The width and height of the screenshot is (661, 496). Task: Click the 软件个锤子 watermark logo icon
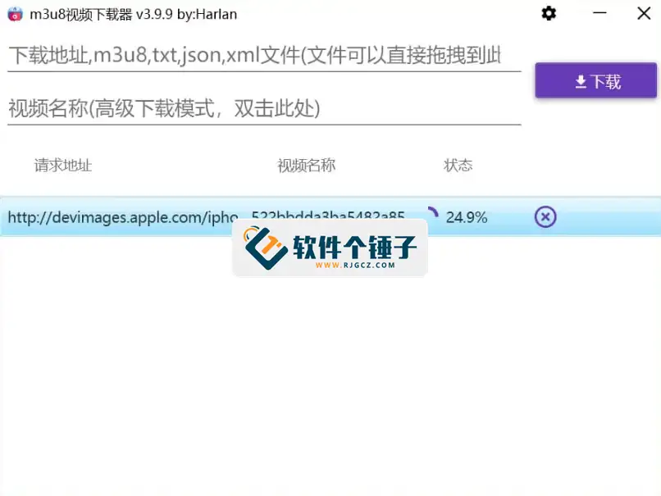click(265, 247)
